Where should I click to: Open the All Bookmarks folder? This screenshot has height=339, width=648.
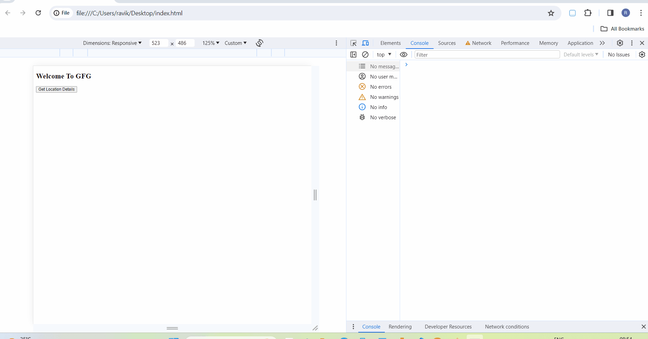tap(622, 29)
